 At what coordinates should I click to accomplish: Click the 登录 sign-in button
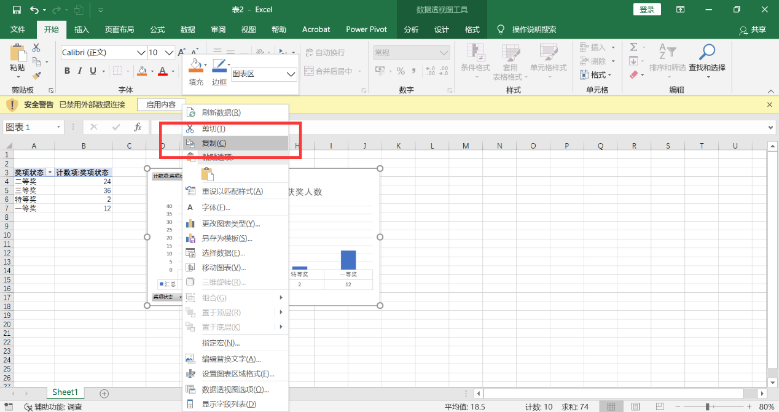(x=646, y=9)
